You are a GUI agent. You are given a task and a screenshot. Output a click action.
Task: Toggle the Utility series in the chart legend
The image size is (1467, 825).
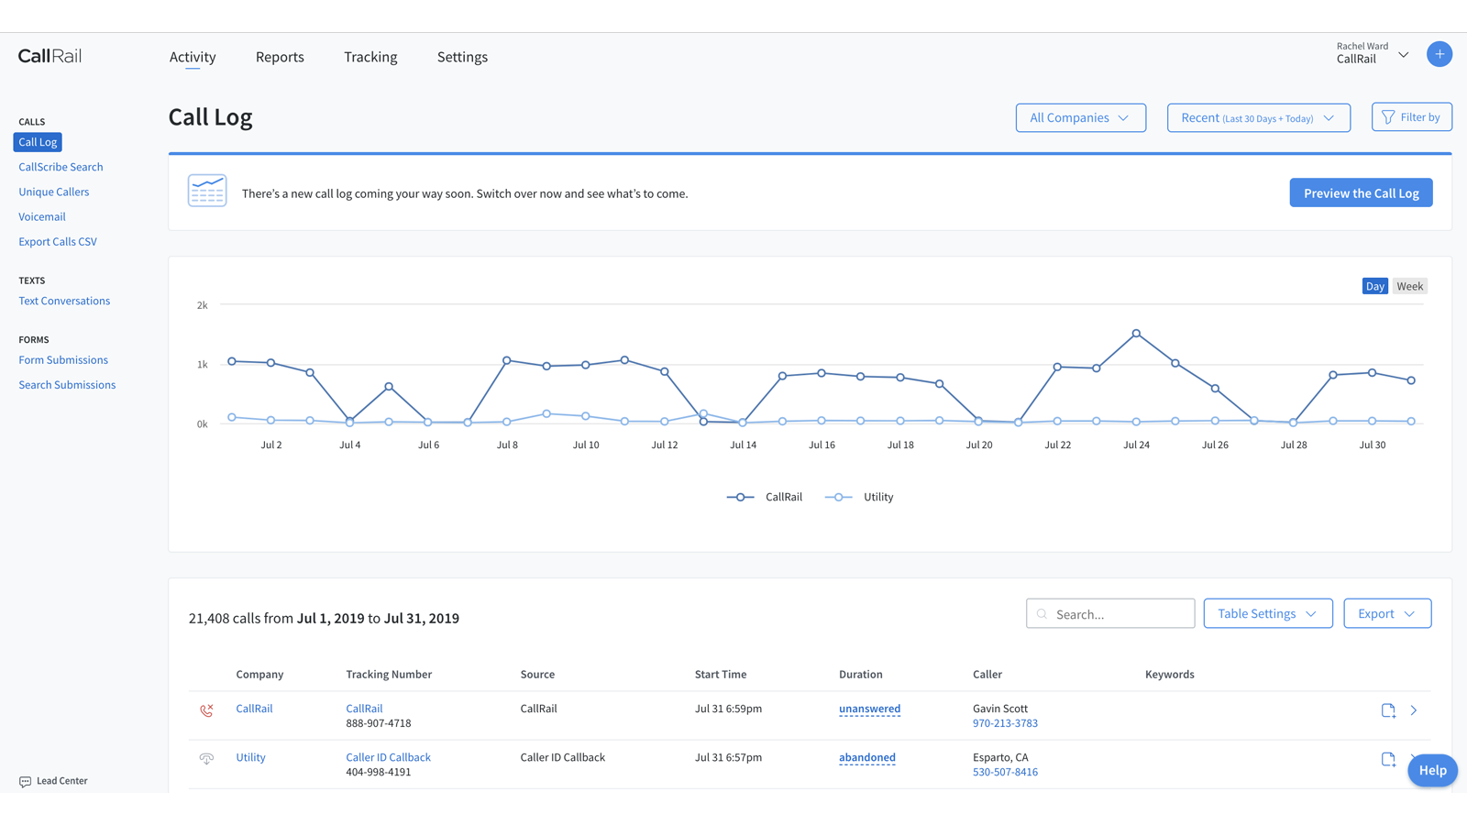coord(859,496)
